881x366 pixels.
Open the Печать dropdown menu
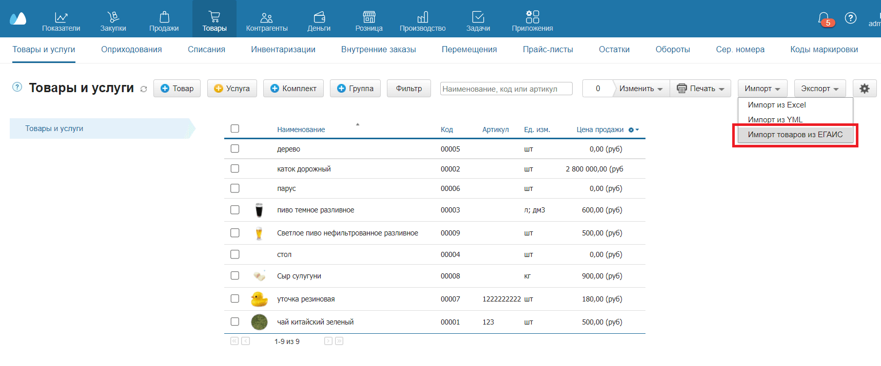pyautogui.click(x=700, y=89)
